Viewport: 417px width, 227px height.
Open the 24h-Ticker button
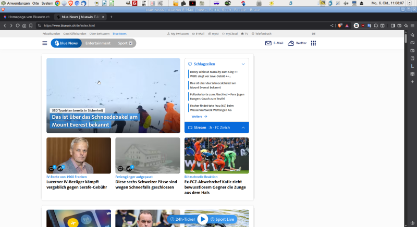tap(182, 219)
